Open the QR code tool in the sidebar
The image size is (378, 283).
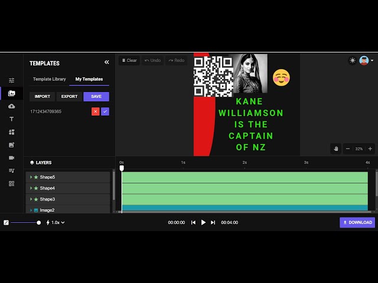coord(11,183)
